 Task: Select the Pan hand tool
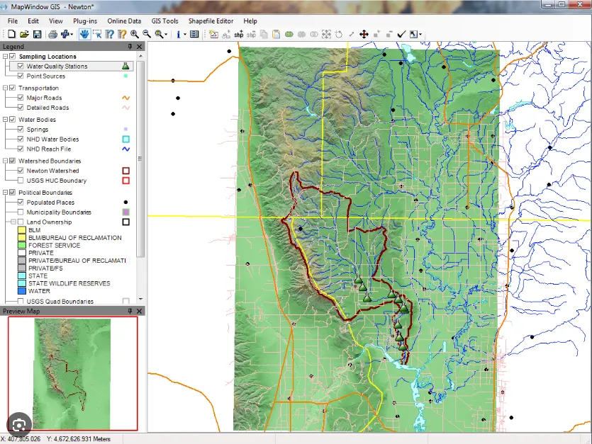[x=84, y=34]
